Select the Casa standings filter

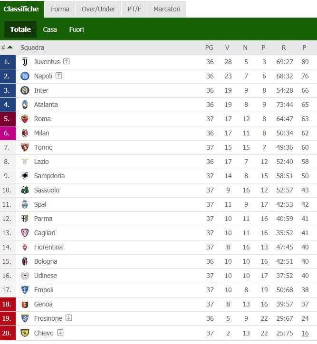click(50, 29)
